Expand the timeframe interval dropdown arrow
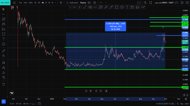 [56, 3]
